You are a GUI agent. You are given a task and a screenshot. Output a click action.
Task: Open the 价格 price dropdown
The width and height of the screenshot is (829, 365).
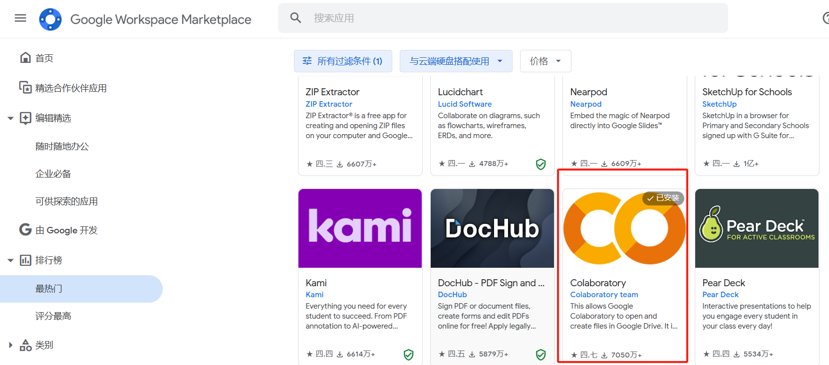(546, 61)
